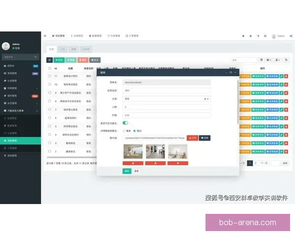
Task: Click the third bathroom image thumbnail
Action: click(178, 151)
